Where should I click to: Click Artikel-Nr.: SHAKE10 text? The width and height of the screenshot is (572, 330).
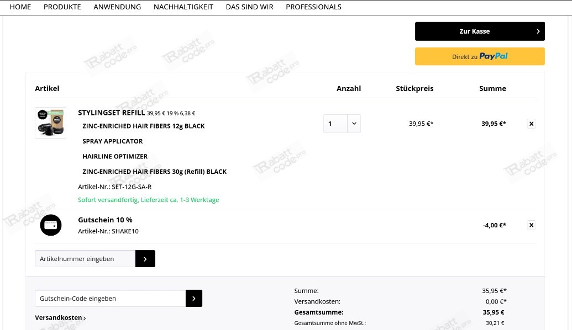point(108,231)
